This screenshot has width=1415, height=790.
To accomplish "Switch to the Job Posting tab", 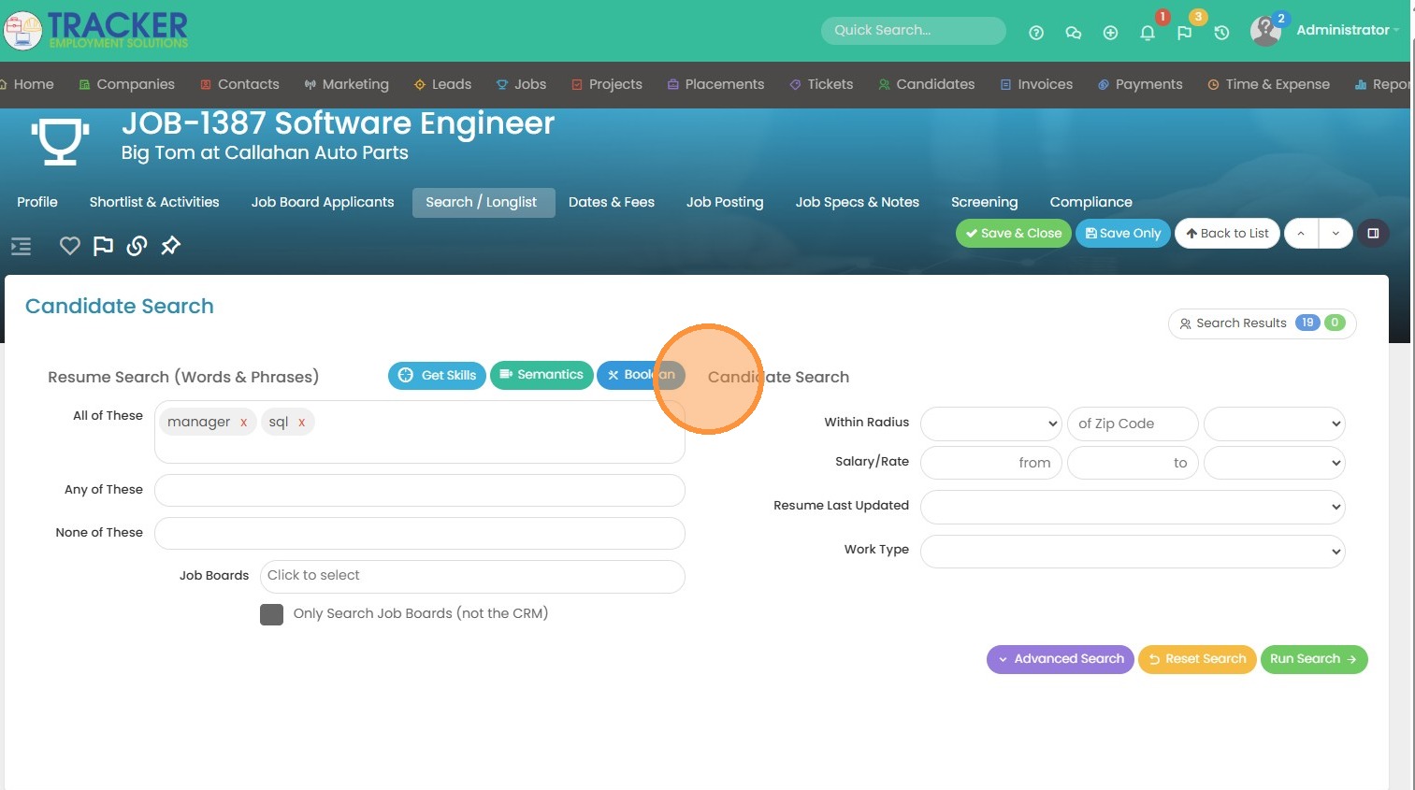I will click(724, 202).
